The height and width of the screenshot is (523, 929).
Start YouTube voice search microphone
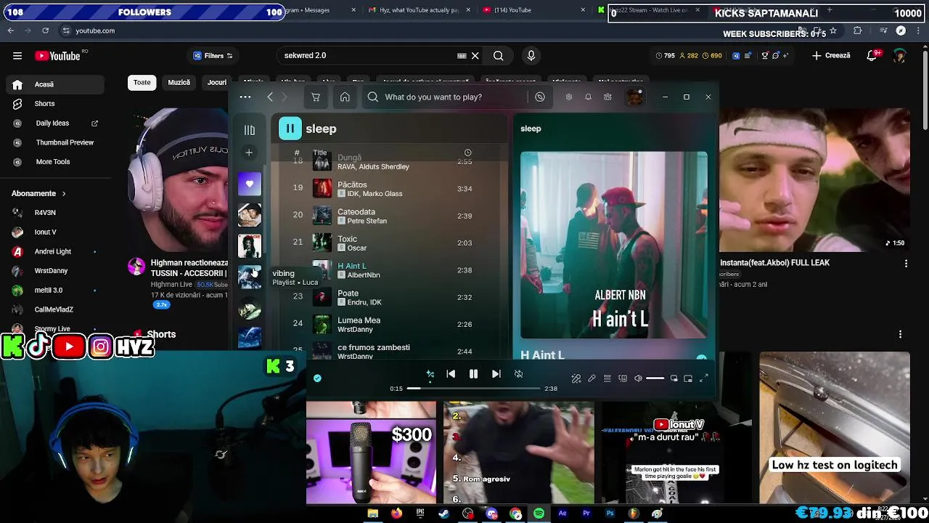pyautogui.click(x=531, y=56)
